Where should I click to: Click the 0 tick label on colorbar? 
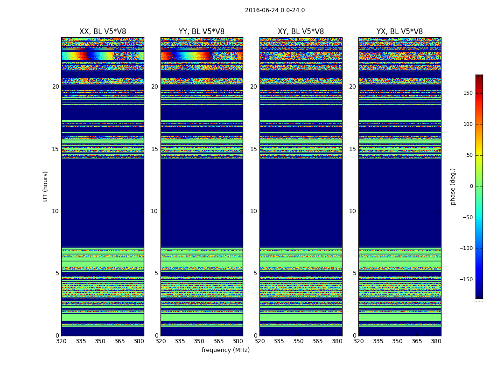[x=471, y=186]
